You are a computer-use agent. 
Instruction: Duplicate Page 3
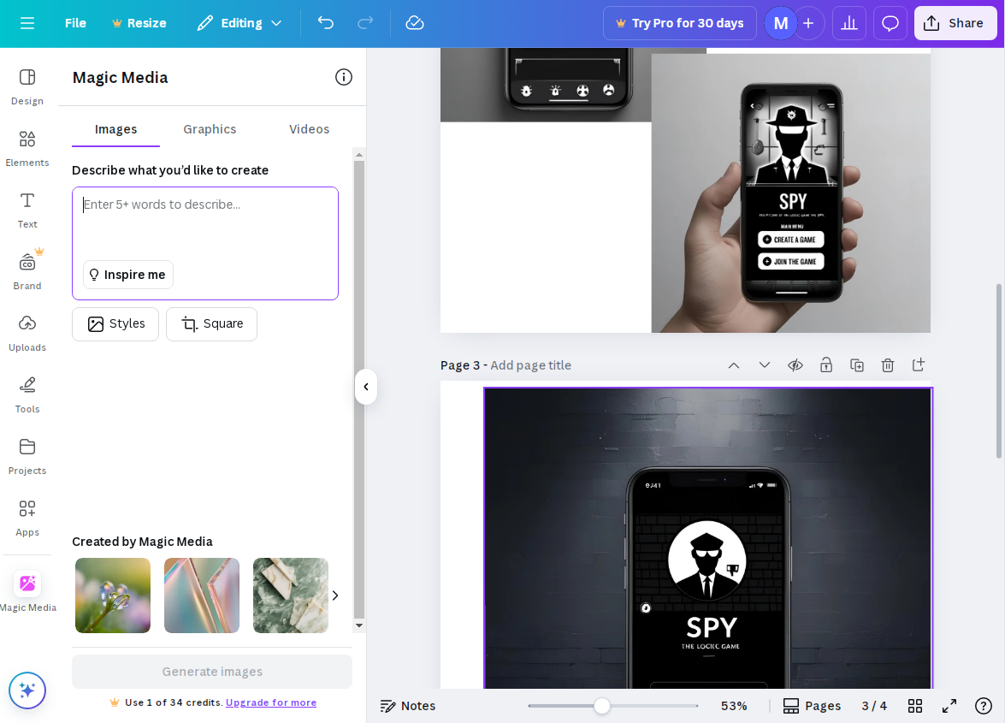[857, 365]
